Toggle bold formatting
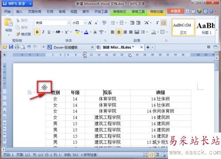Viewport: 221px width, 159px height. coord(37,32)
